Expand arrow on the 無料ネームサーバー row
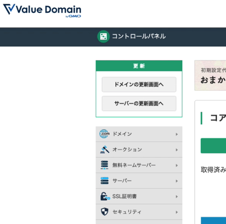Screen dimensions: 226x224 177,166
